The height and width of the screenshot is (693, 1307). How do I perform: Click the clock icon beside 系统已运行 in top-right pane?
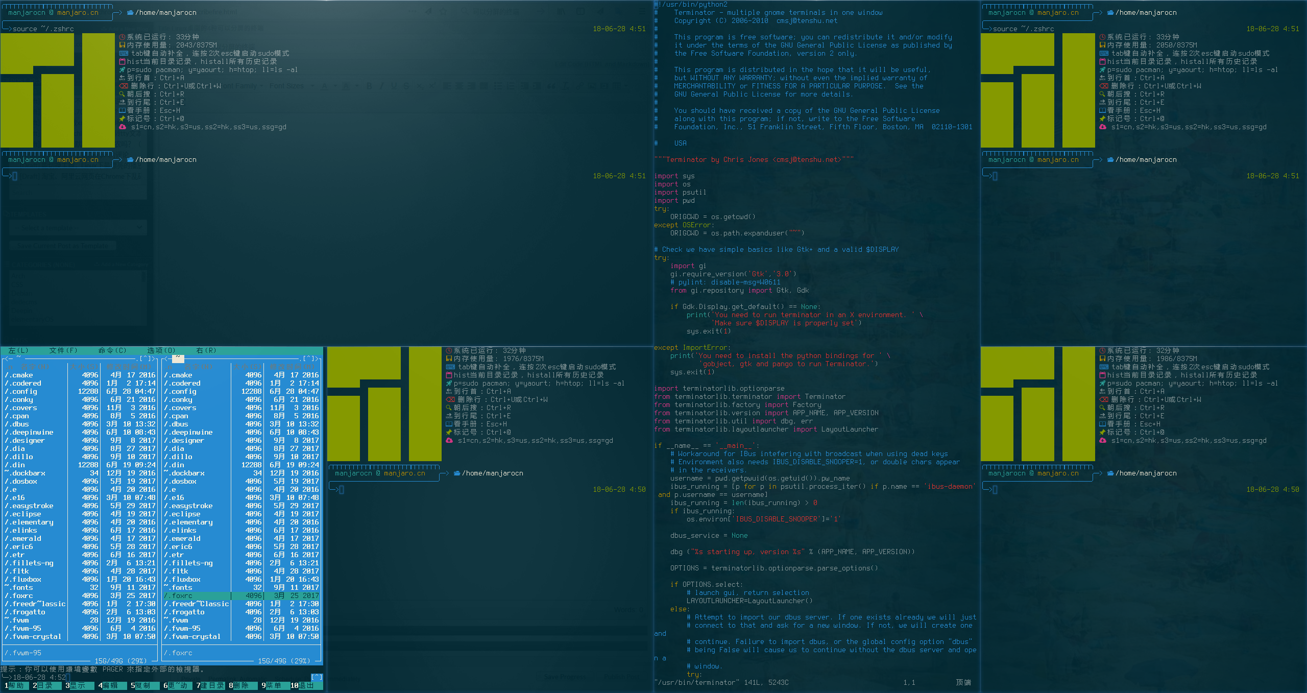[x=1103, y=37]
